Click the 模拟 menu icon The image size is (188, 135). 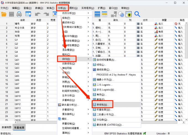(x=60, y=119)
